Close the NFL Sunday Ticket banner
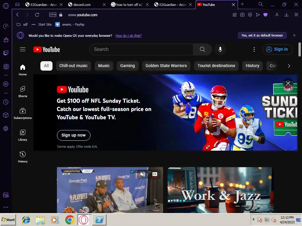 (288, 83)
